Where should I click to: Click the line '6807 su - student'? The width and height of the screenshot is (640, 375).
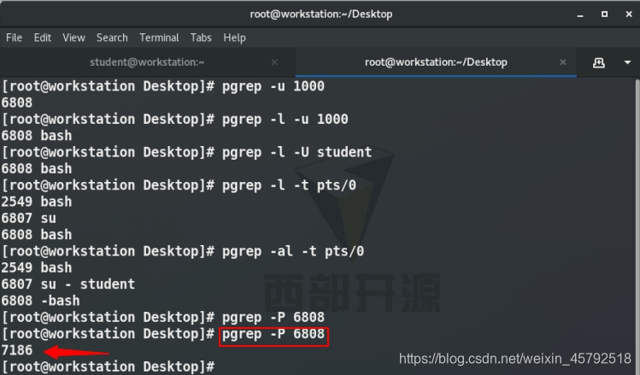pos(68,284)
